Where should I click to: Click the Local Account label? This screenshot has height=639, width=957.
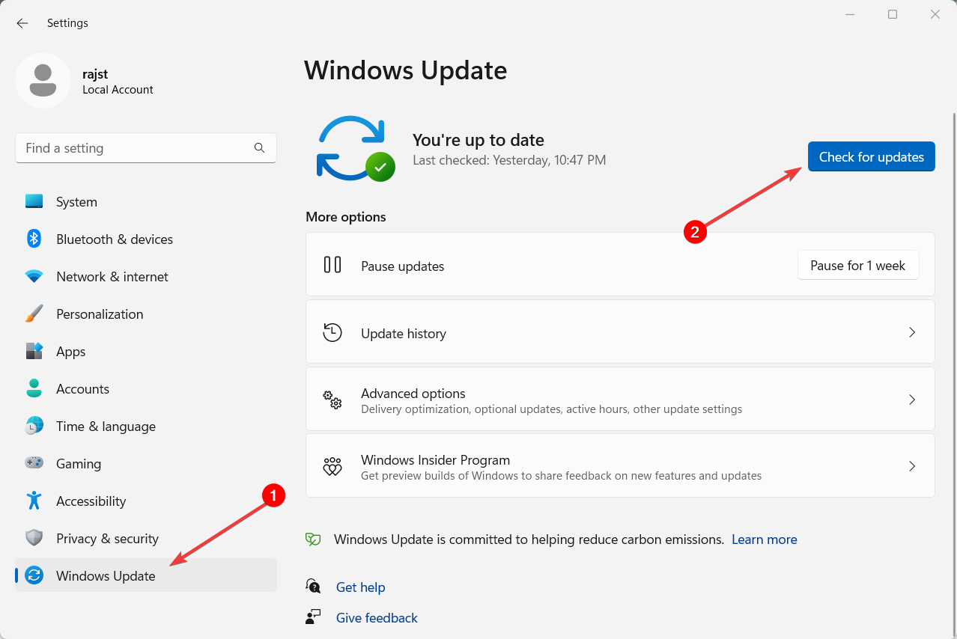click(x=118, y=90)
